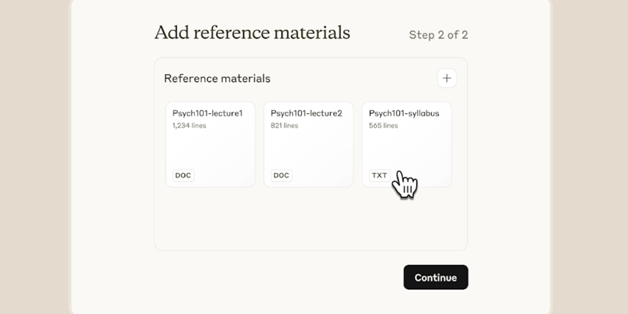Viewport: 628px width, 314px height.
Task: Click the "Step 2 of 2" indicator
Action: click(x=438, y=35)
